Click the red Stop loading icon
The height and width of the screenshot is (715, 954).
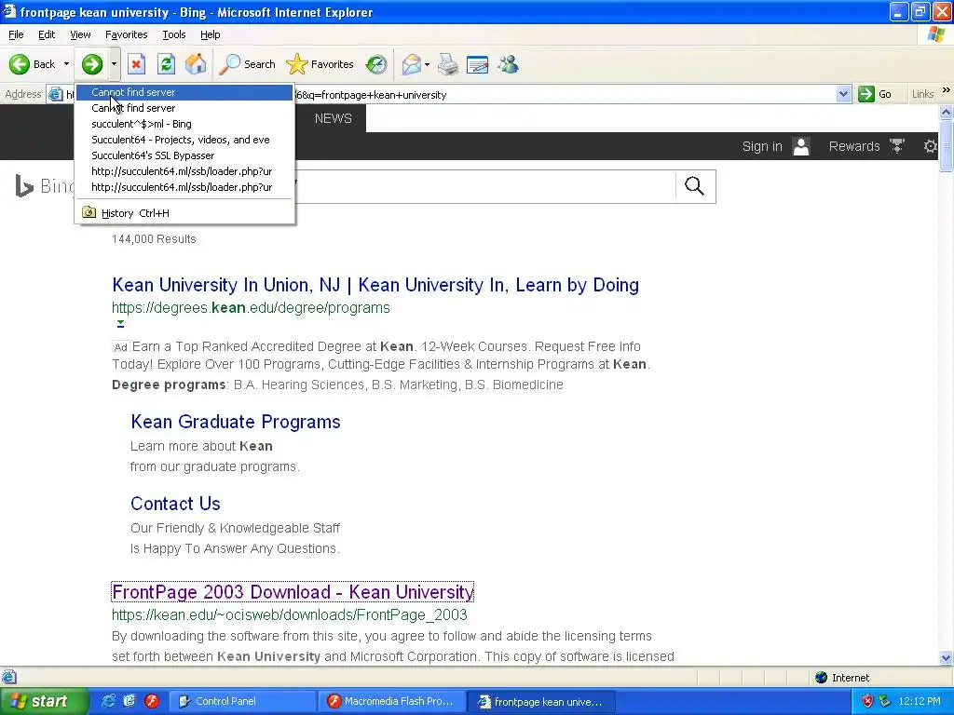136,64
